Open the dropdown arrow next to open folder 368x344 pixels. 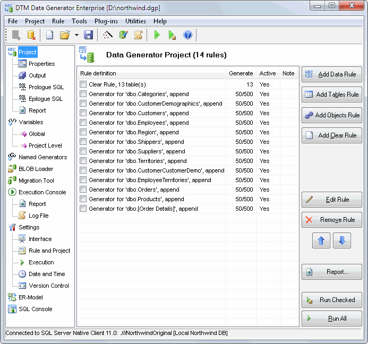(76, 35)
